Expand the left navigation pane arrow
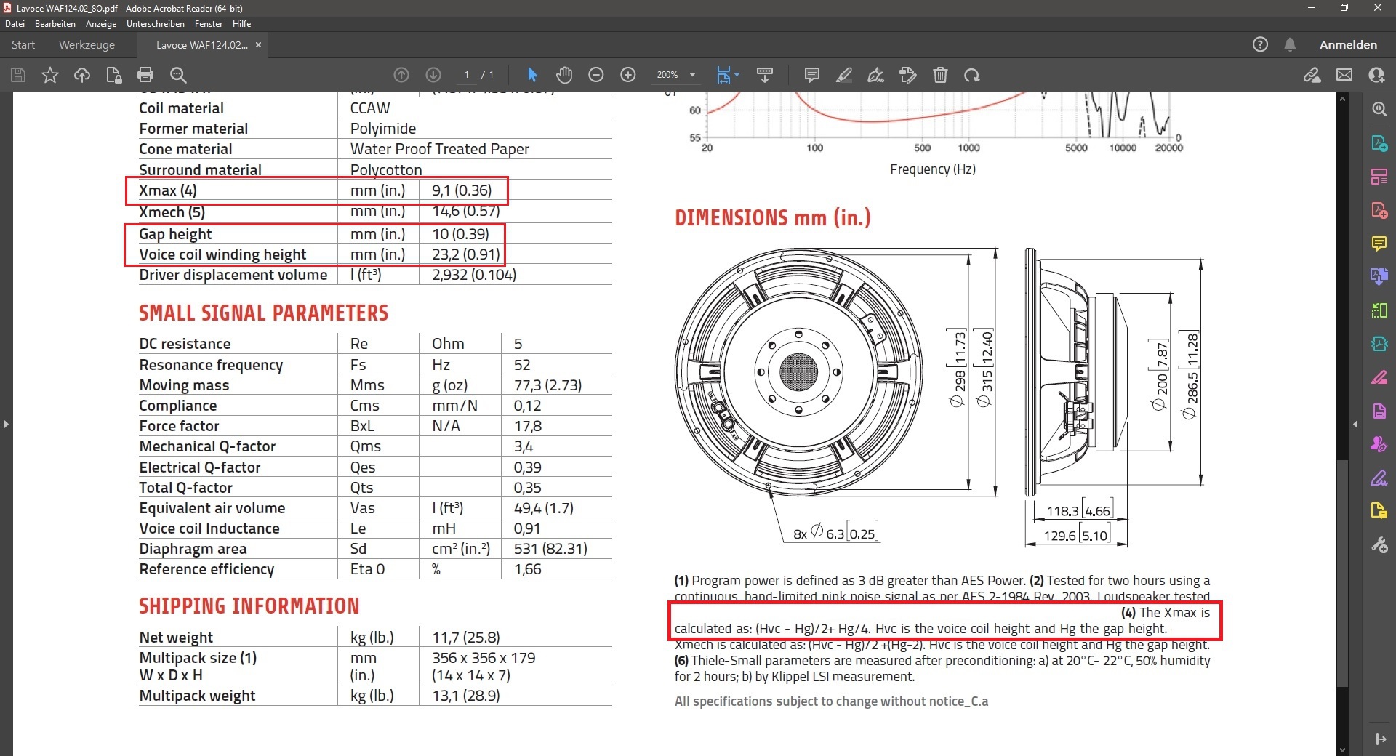The width and height of the screenshot is (1396, 756). tap(6, 424)
